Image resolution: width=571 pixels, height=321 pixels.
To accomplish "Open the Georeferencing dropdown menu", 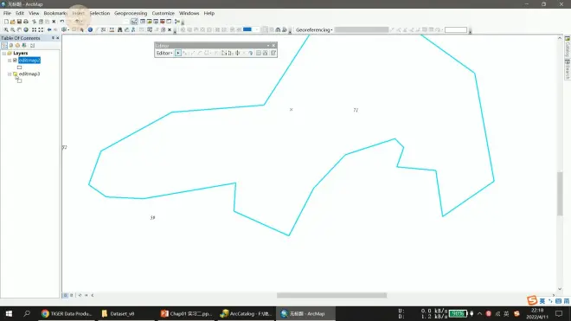I will tap(314, 30).
